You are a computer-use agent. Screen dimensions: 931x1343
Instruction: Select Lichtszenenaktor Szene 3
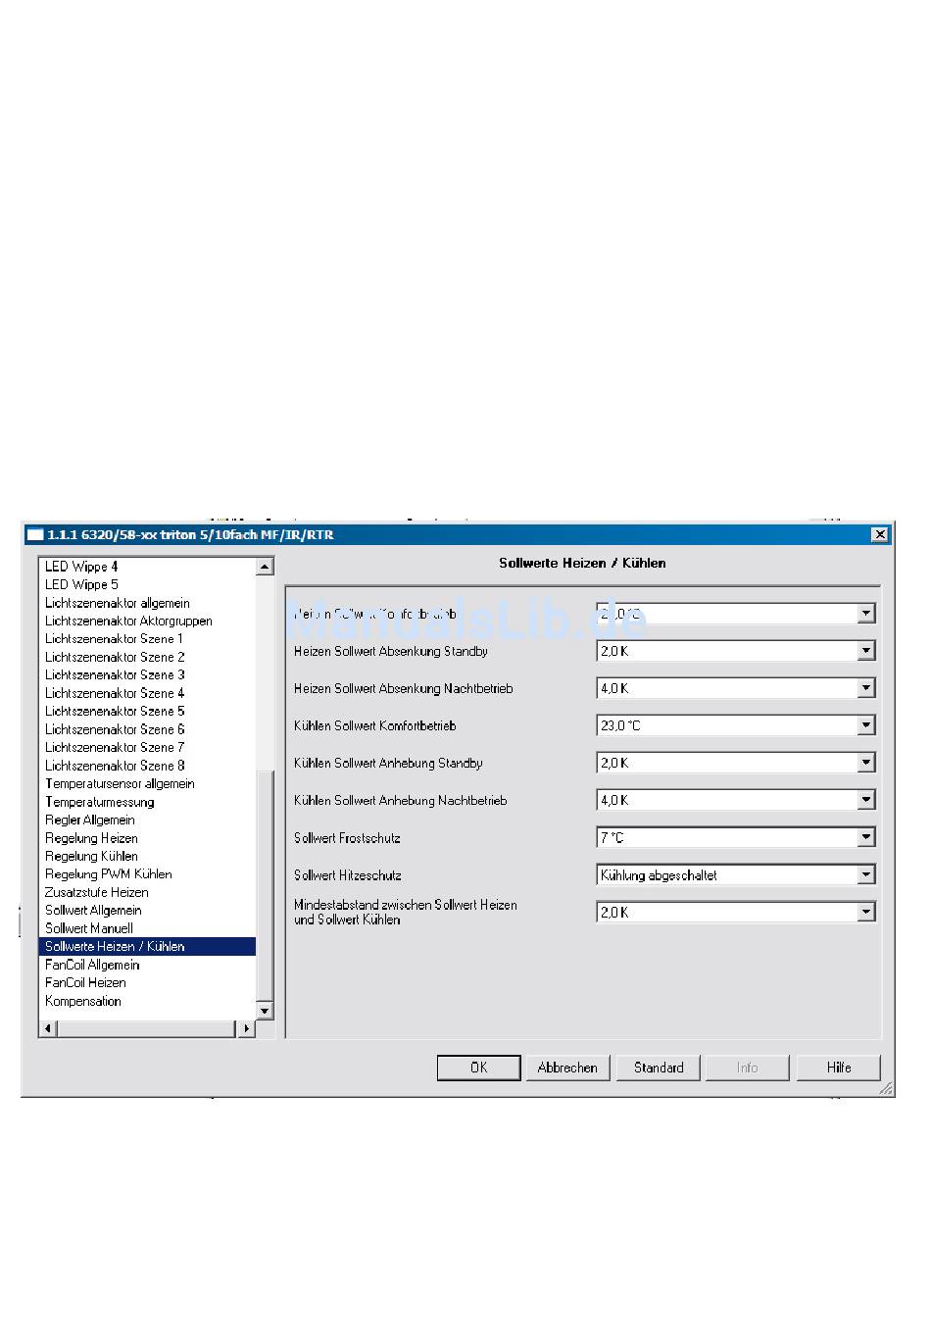(x=115, y=674)
